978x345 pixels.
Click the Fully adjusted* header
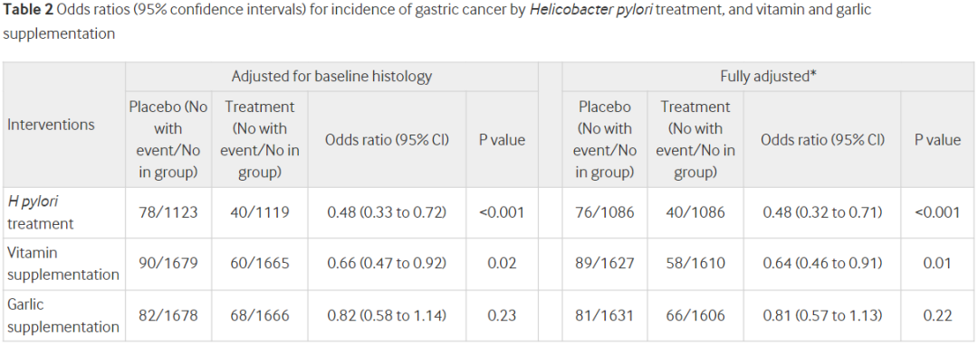[x=769, y=77]
